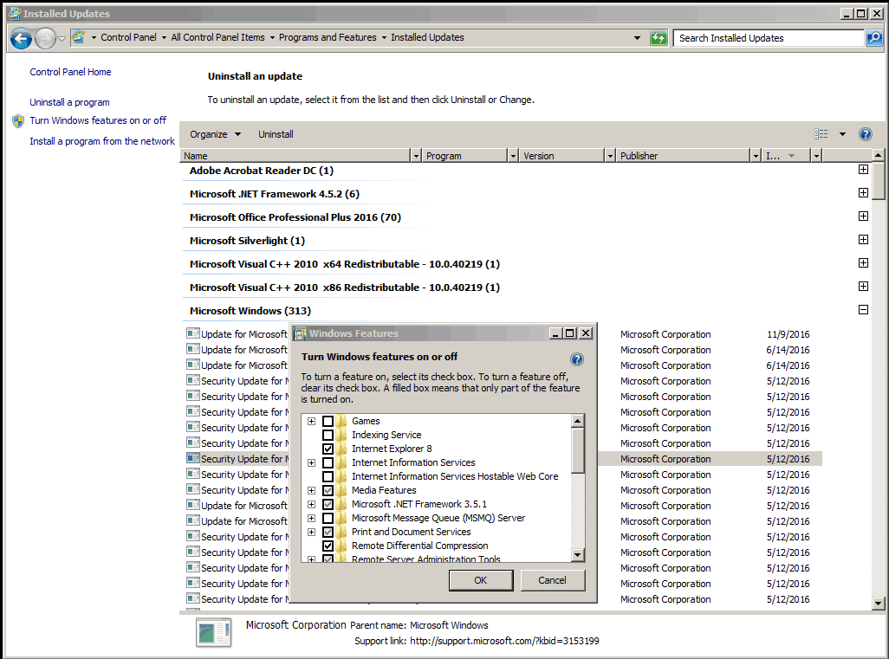Click OK in Windows Features dialog
889x659 pixels.
(x=481, y=580)
